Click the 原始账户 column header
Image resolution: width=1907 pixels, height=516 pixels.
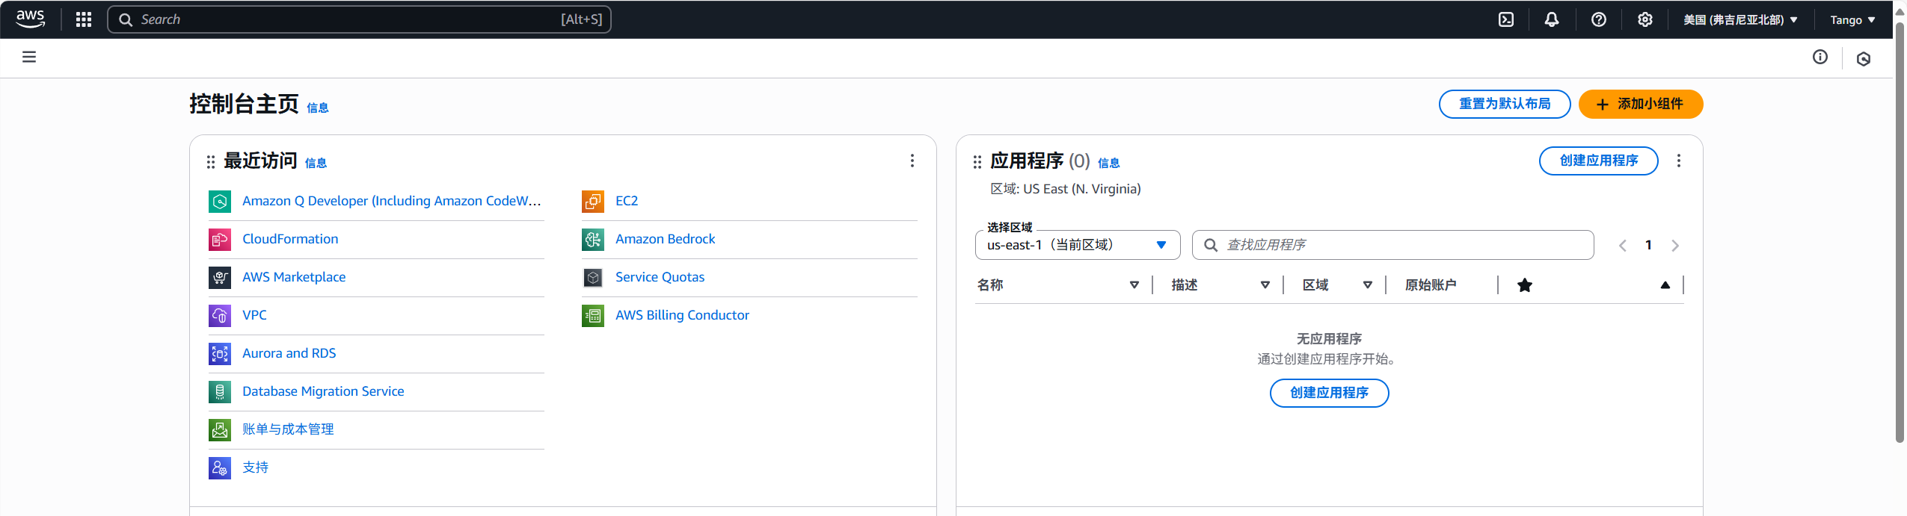pyautogui.click(x=1430, y=285)
